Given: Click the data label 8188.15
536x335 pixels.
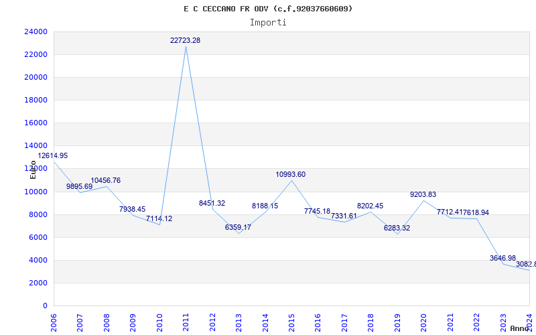Looking at the screenshot, I should coord(265,206).
